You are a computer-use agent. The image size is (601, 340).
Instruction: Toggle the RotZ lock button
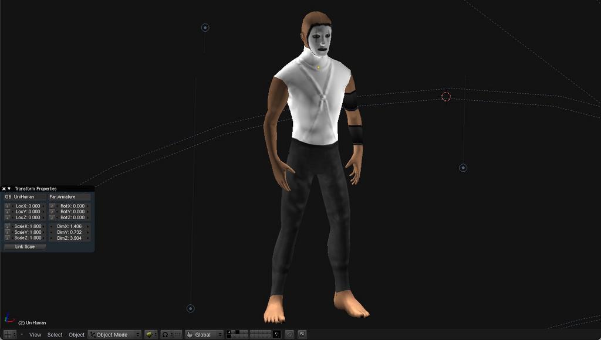[x=52, y=217]
